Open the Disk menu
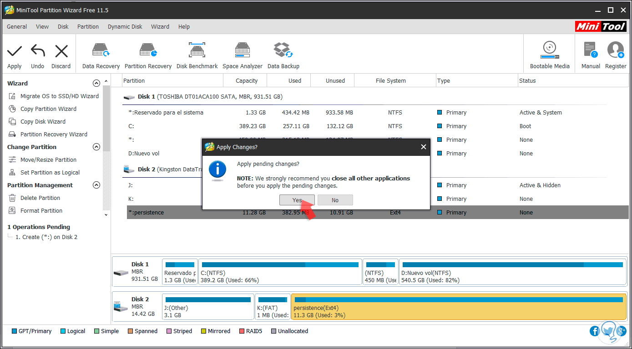 (63, 27)
